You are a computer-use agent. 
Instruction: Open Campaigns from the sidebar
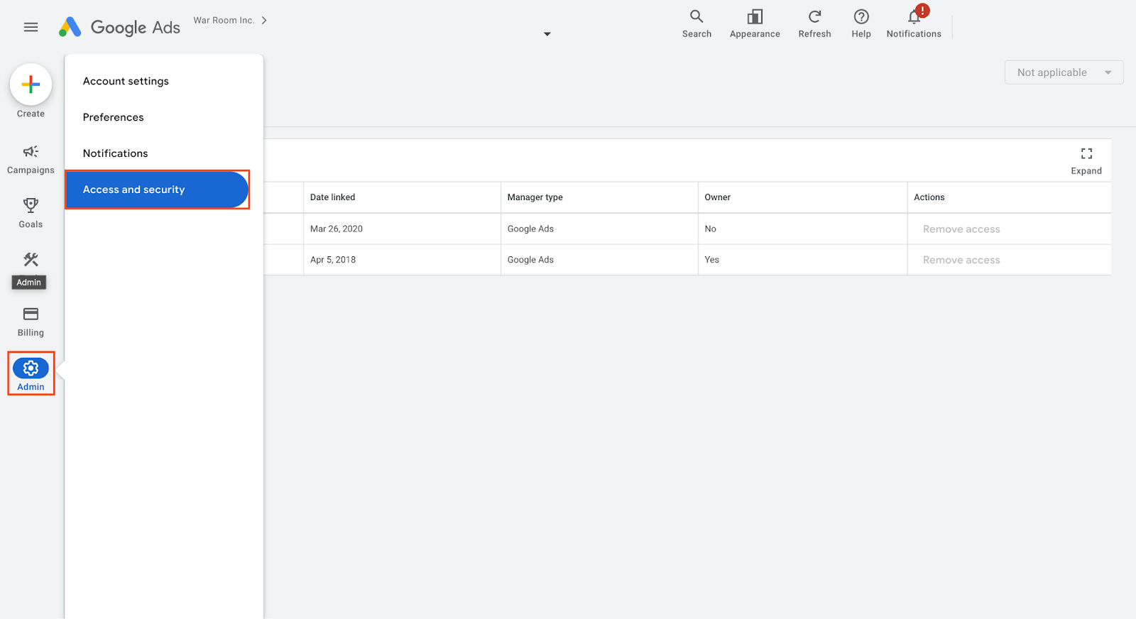click(31, 159)
